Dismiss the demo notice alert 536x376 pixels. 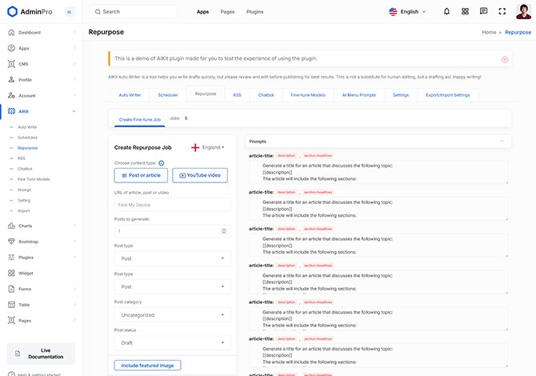pyautogui.click(x=505, y=59)
